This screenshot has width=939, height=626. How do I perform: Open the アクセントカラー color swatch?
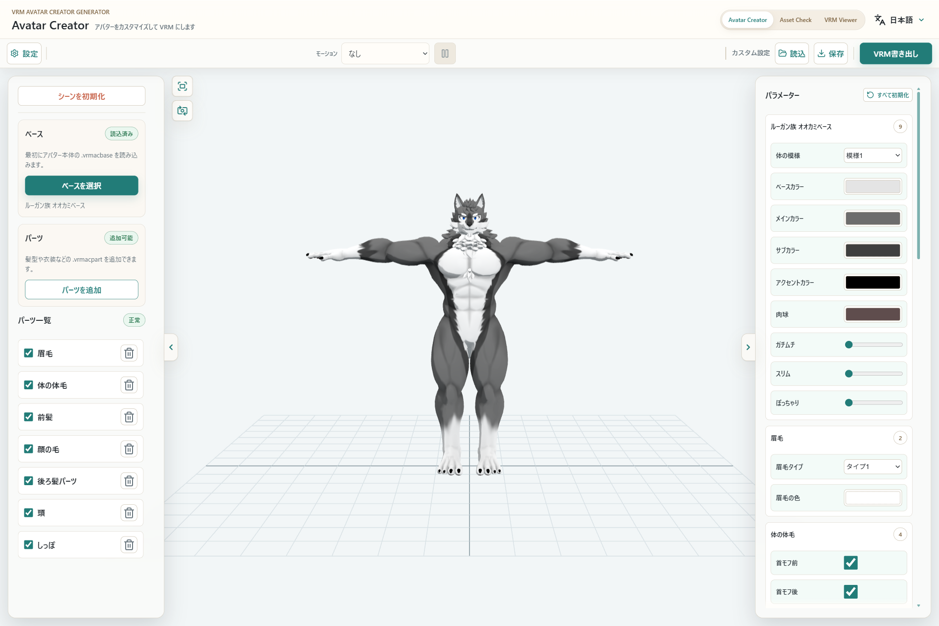point(873,283)
